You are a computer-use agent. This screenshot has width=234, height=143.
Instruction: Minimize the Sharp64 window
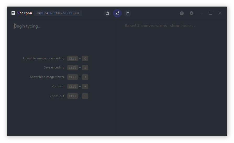click(201, 13)
